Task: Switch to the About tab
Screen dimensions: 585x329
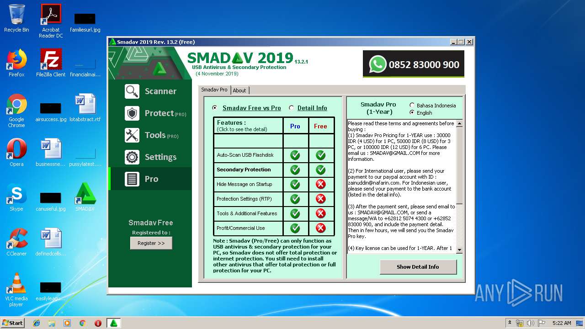Action: point(239,90)
